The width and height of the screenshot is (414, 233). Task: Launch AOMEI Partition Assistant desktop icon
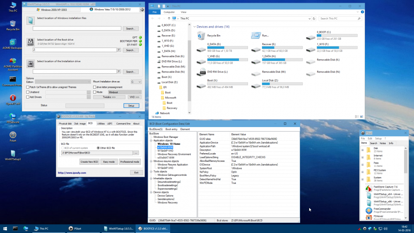click(13, 65)
